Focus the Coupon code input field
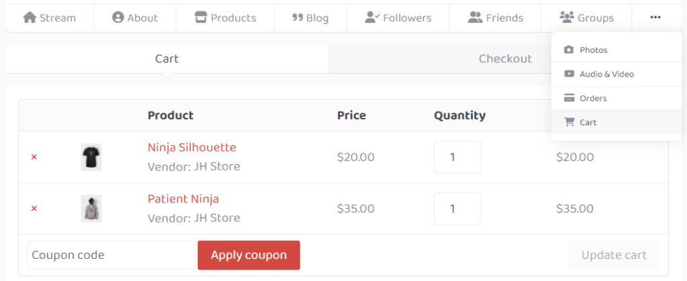This screenshot has height=281, width=687. pyautogui.click(x=111, y=255)
